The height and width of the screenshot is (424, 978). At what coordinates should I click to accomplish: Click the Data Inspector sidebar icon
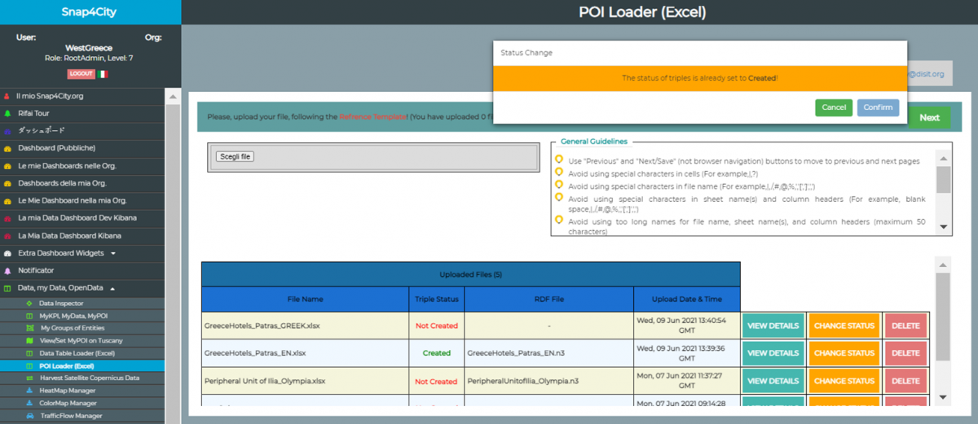point(29,303)
